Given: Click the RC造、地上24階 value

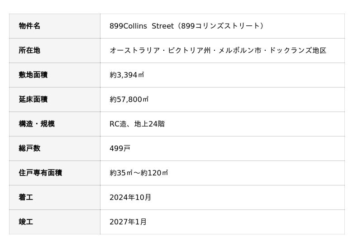Looking at the screenshot, I should (x=137, y=124).
